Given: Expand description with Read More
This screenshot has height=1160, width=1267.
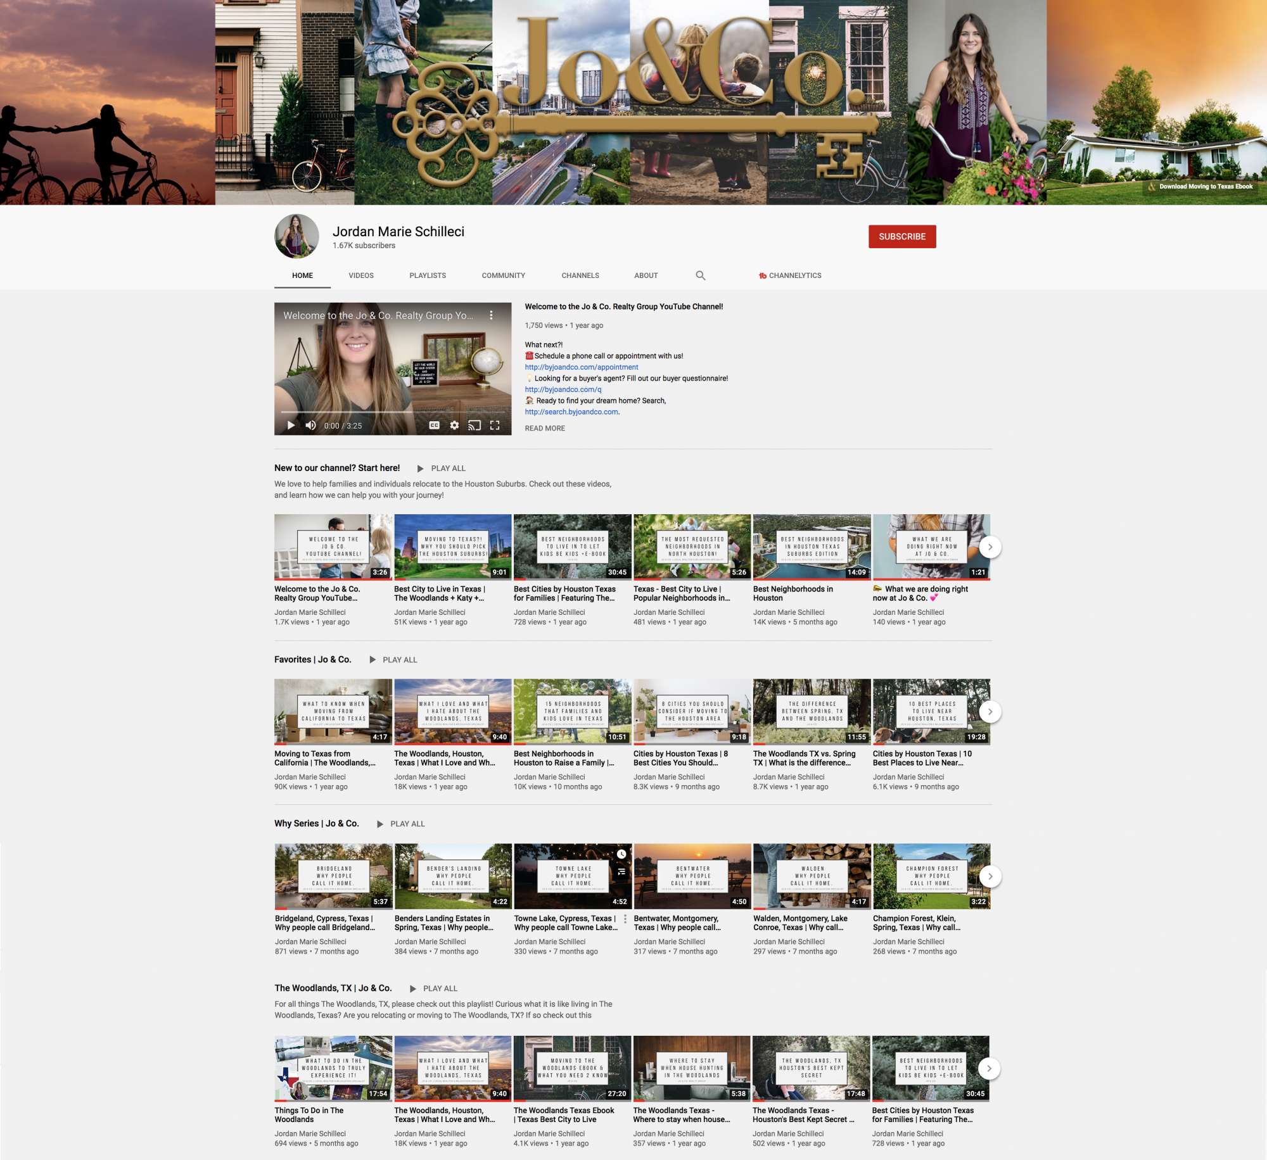Looking at the screenshot, I should (x=545, y=429).
